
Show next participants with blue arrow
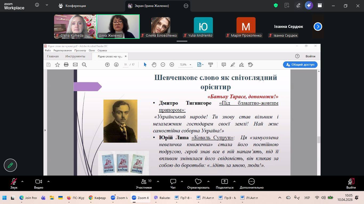click(318, 27)
